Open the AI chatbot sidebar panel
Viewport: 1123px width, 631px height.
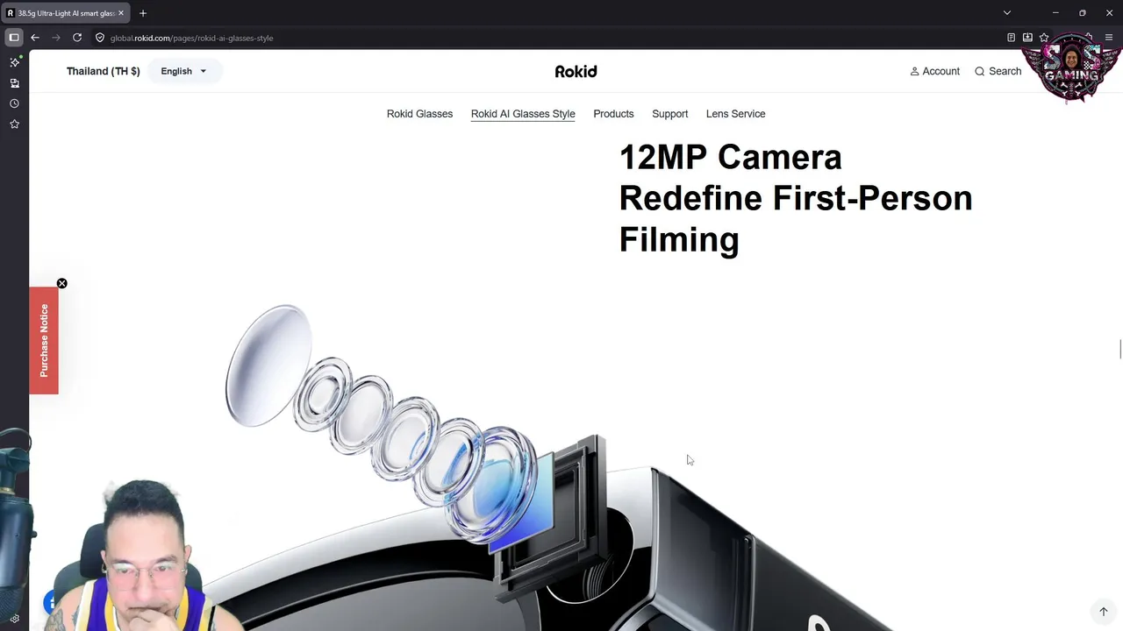[x=14, y=62]
